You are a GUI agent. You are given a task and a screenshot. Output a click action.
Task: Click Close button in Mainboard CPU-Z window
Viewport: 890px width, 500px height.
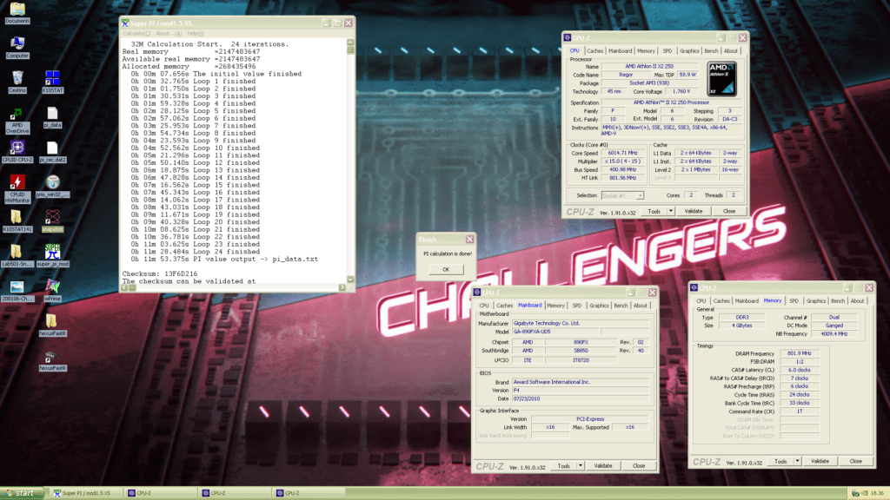(639, 466)
